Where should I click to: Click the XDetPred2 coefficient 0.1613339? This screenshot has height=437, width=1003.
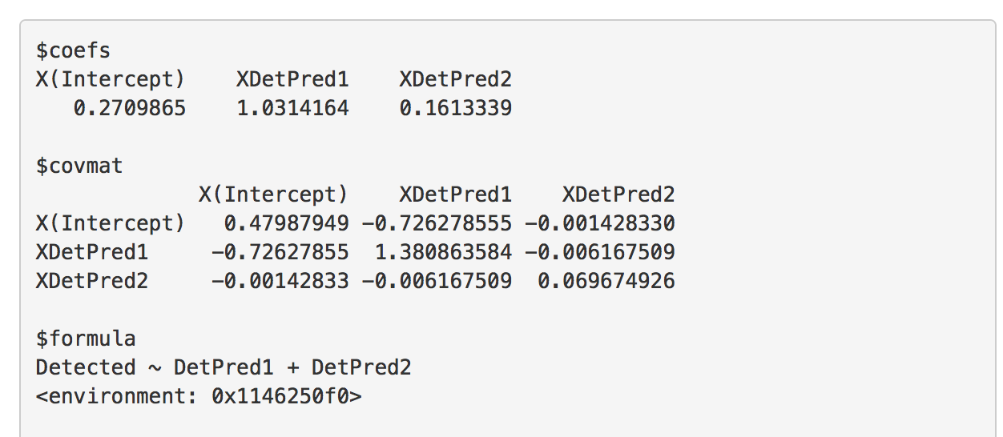(456, 108)
